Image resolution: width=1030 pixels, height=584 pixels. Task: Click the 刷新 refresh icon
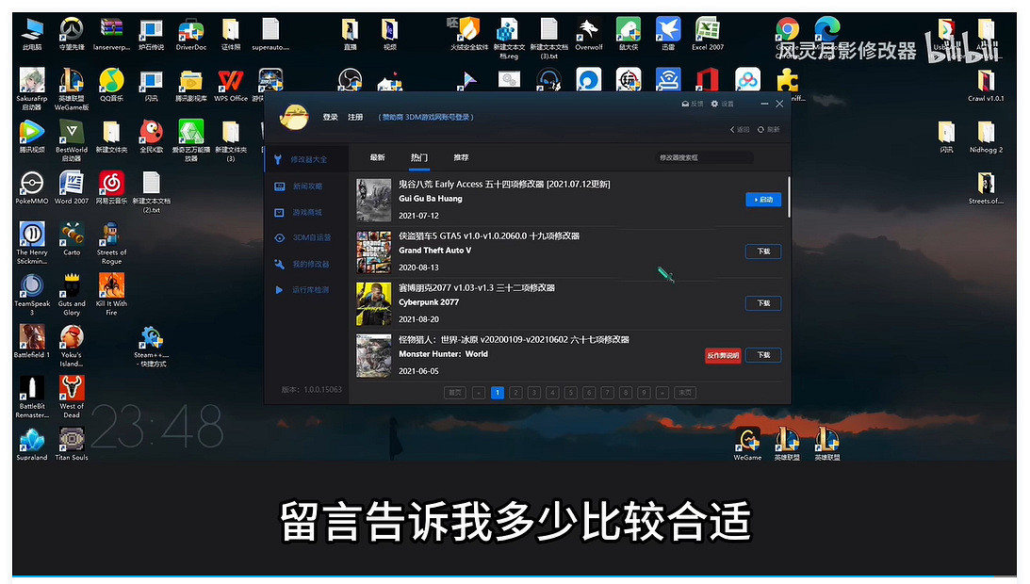click(761, 130)
